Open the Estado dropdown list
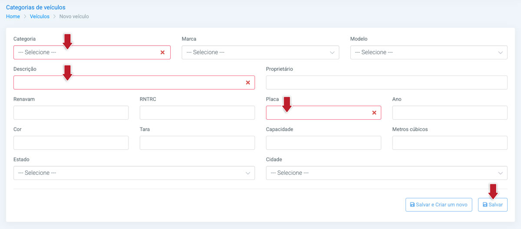This screenshot has height=229, width=521. tap(134, 173)
